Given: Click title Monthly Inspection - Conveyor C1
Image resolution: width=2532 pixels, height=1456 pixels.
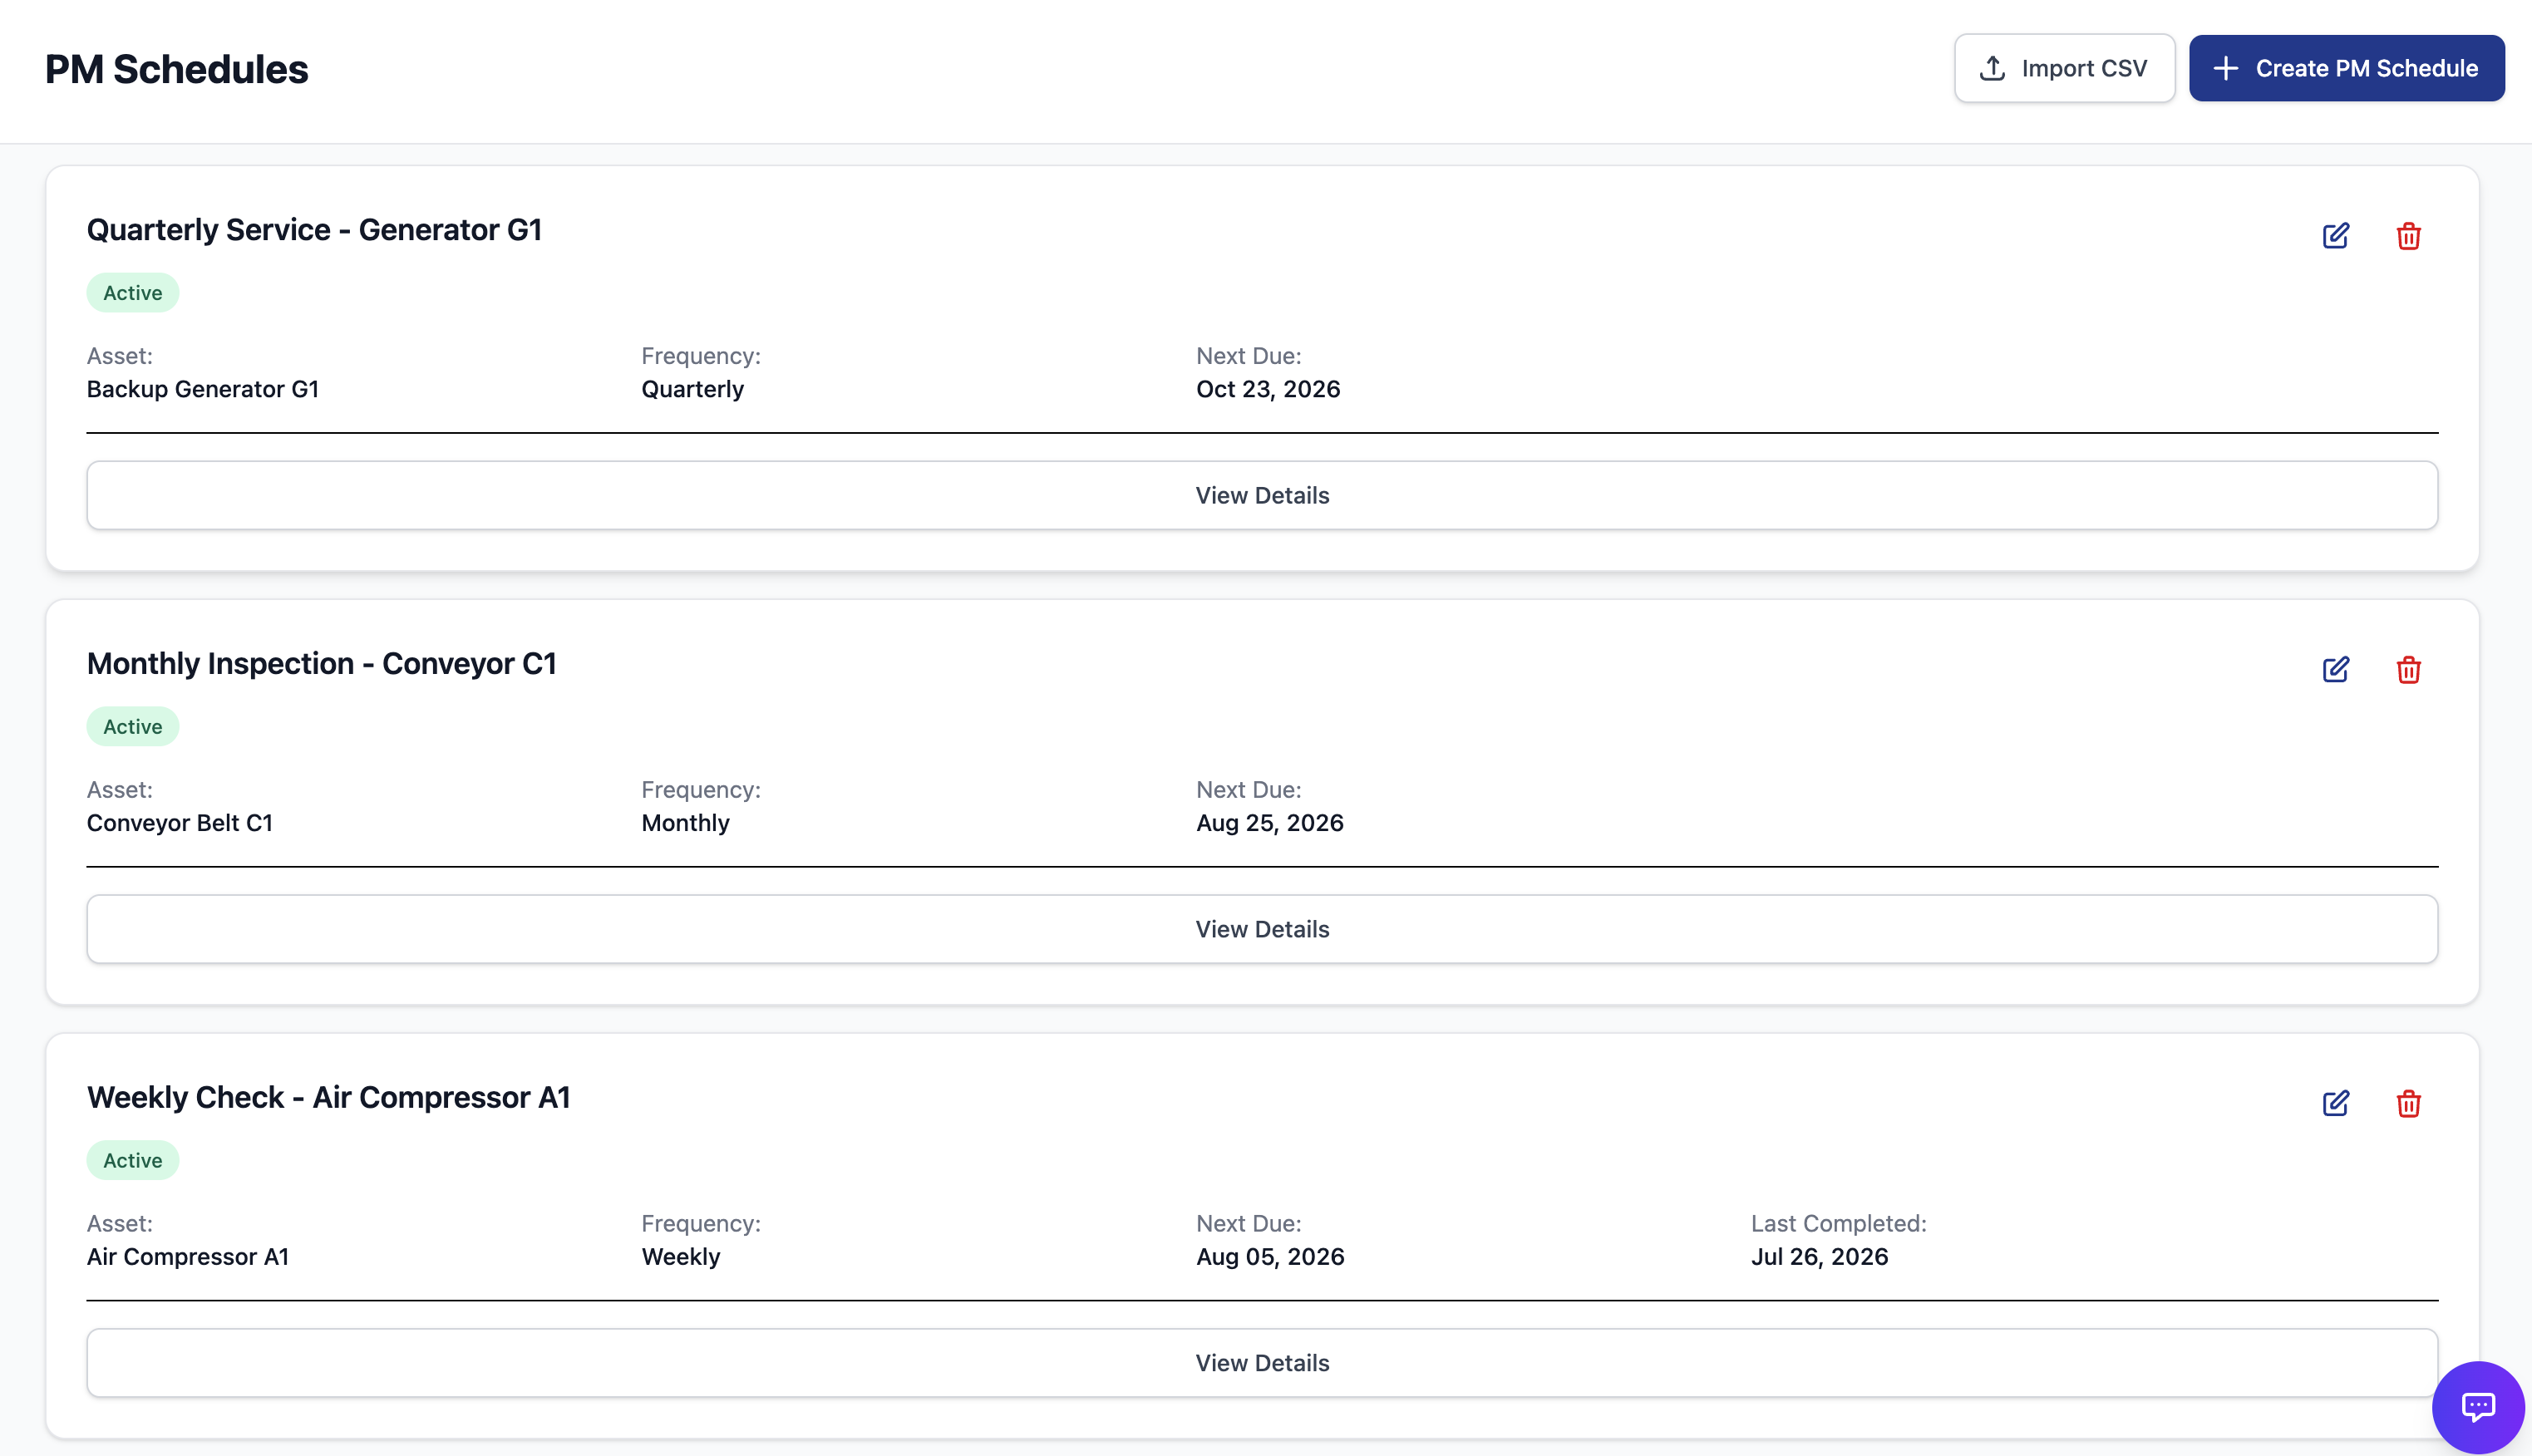Looking at the screenshot, I should click(x=321, y=664).
